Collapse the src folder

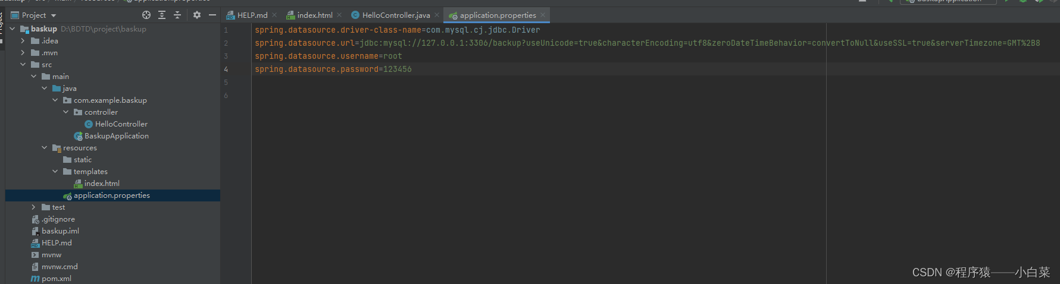click(23, 64)
